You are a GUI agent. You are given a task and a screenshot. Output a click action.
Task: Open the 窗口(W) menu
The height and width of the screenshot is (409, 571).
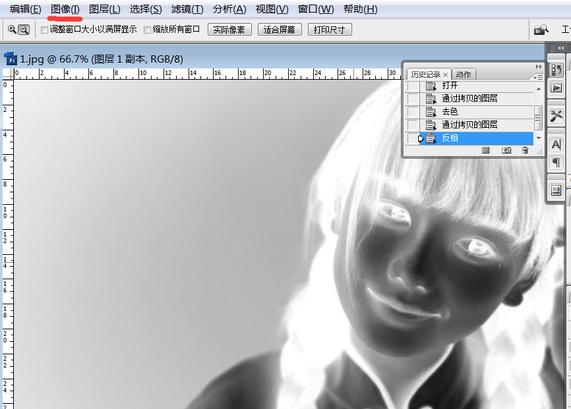[316, 9]
